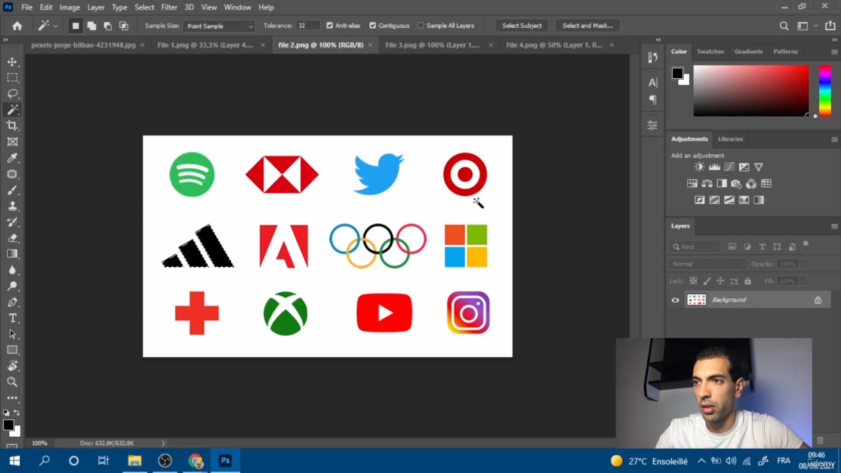Select the Eyedropper tool

tap(12, 158)
